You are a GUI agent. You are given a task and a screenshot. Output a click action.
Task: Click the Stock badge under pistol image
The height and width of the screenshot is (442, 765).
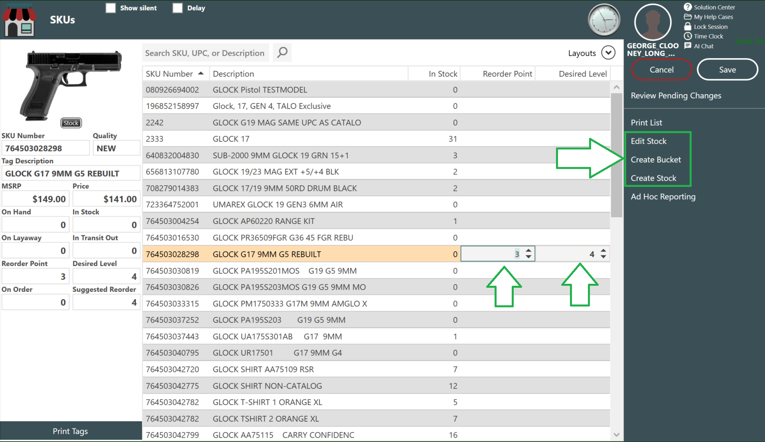pos(71,123)
